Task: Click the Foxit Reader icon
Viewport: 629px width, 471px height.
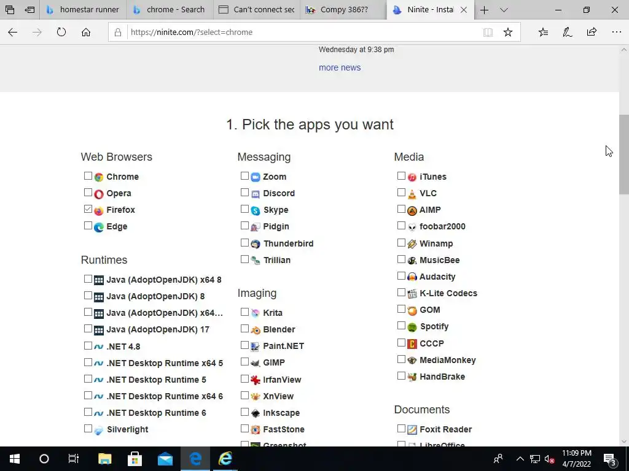Action: [412, 430]
